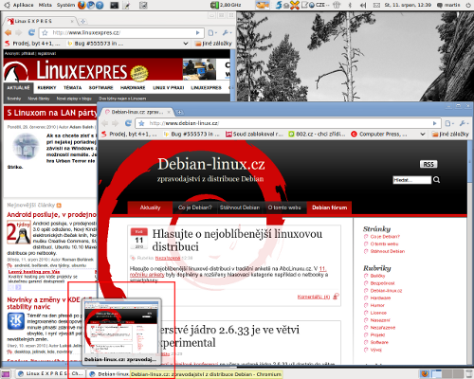
Task: Bookmark debian-linux.cz with the star icon
Action: (141, 123)
